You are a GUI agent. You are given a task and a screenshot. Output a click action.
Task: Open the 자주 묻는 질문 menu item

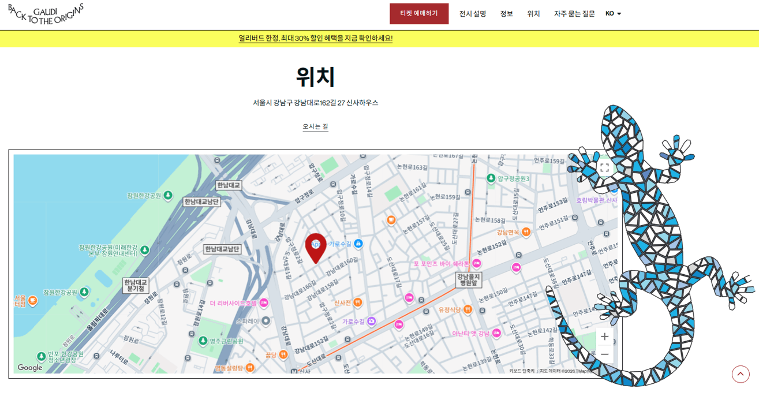(574, 13)
